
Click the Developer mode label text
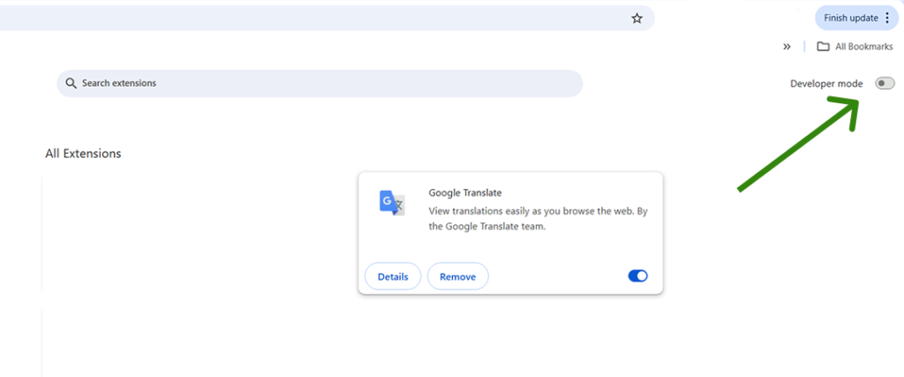pos(826,84)
